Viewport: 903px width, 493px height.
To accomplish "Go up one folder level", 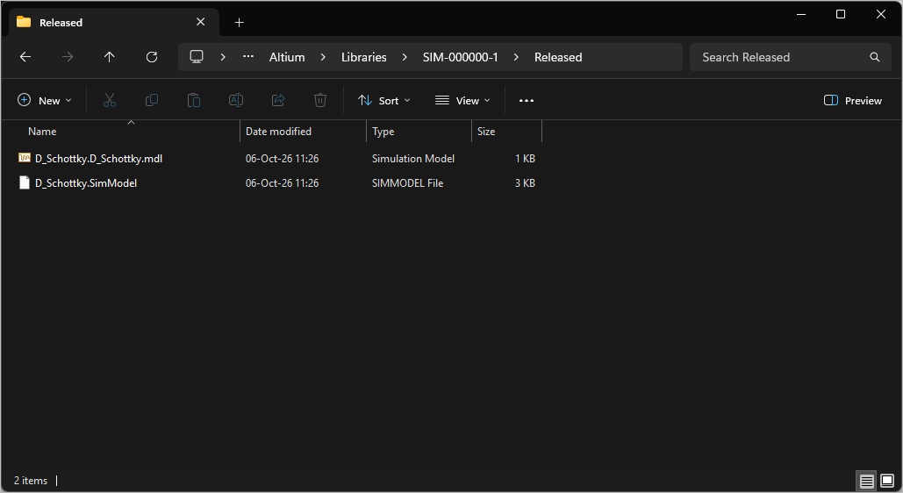I will pyautogui.click(x=110, y=57).
